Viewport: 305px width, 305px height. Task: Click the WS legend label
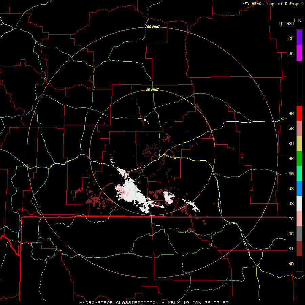(291, 189)
